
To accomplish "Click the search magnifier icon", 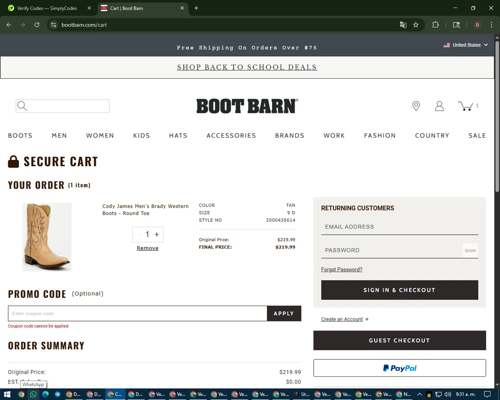I will coord(22,106).
